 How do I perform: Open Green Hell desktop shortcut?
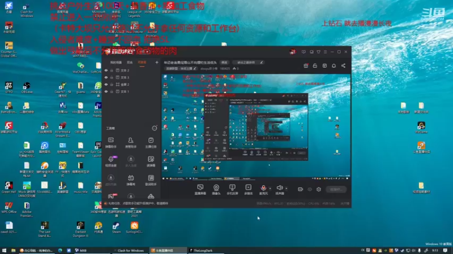tap(8, 187)
